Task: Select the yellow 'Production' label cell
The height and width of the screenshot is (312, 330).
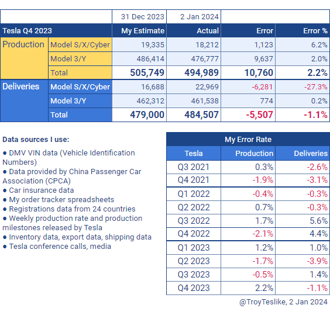Action: [24, 58]
